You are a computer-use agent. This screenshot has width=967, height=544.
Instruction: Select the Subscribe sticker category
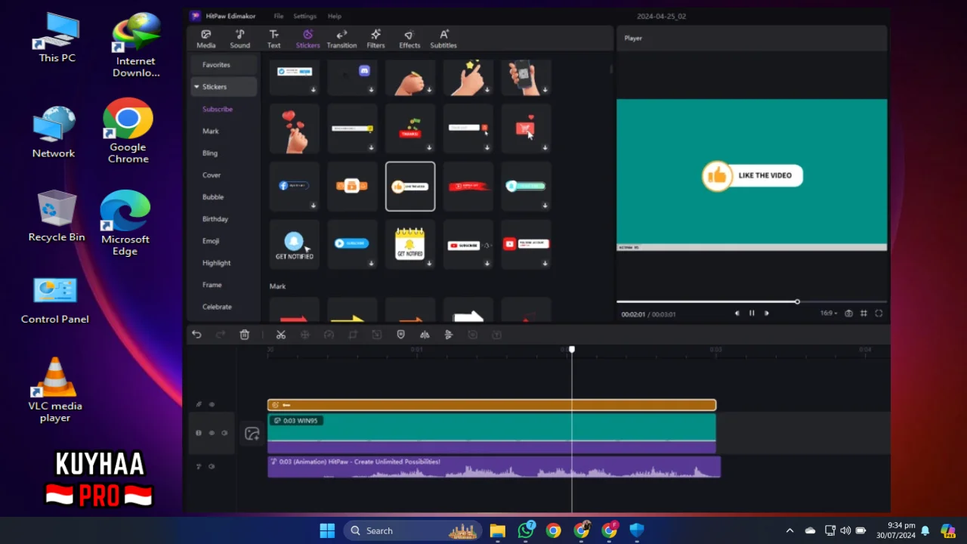point(218,110)
